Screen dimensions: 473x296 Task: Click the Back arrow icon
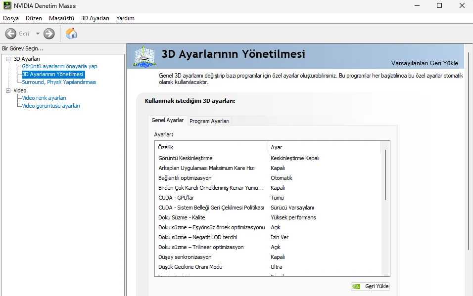click(11, 34)
